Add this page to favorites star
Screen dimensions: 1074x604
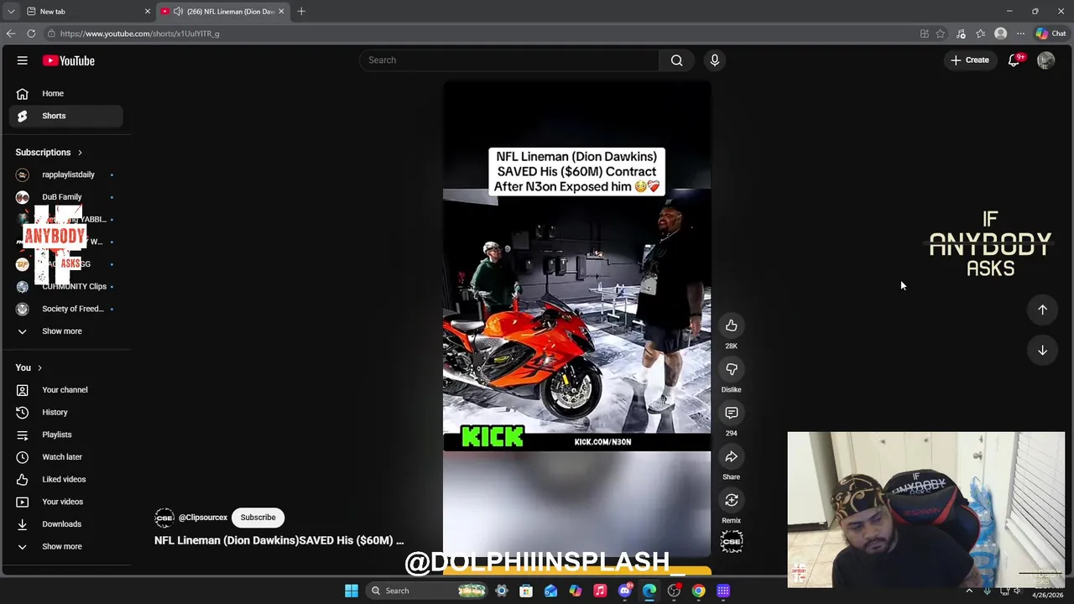(x=941, y=34)
